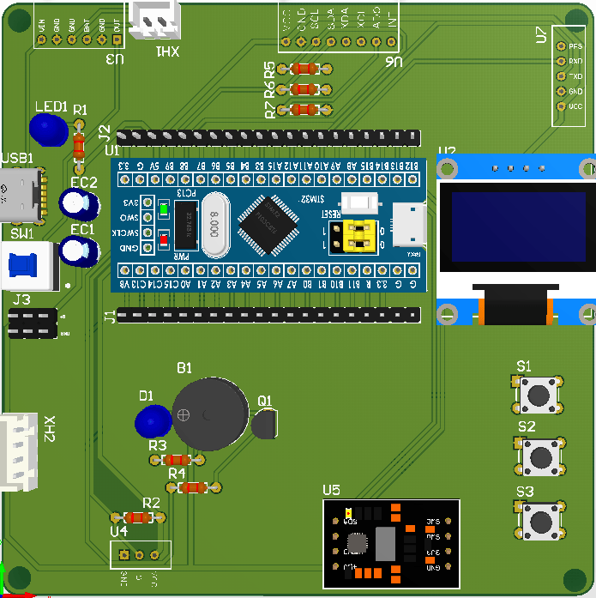Click the RXD pad of U7
This screenshot has width=596, height=598.
click(x=561, y=61)
